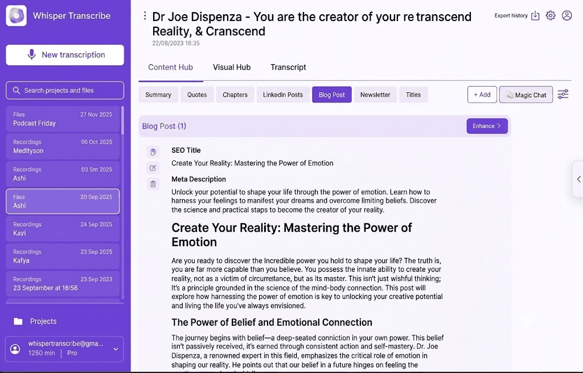Open the Transcript tab
583x373 pixels.
(288, 67)
